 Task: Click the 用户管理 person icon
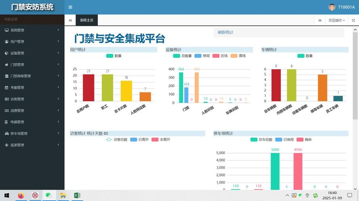coord(6,41)
